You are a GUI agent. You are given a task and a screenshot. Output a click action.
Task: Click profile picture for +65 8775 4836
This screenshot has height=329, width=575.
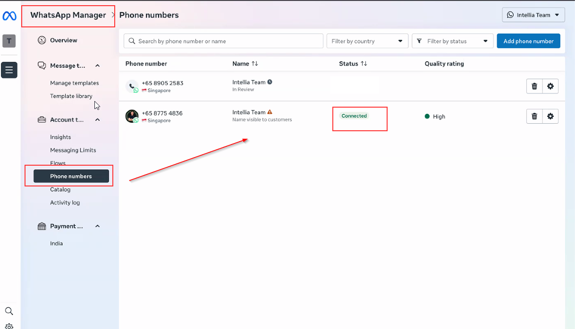(132, 116)
